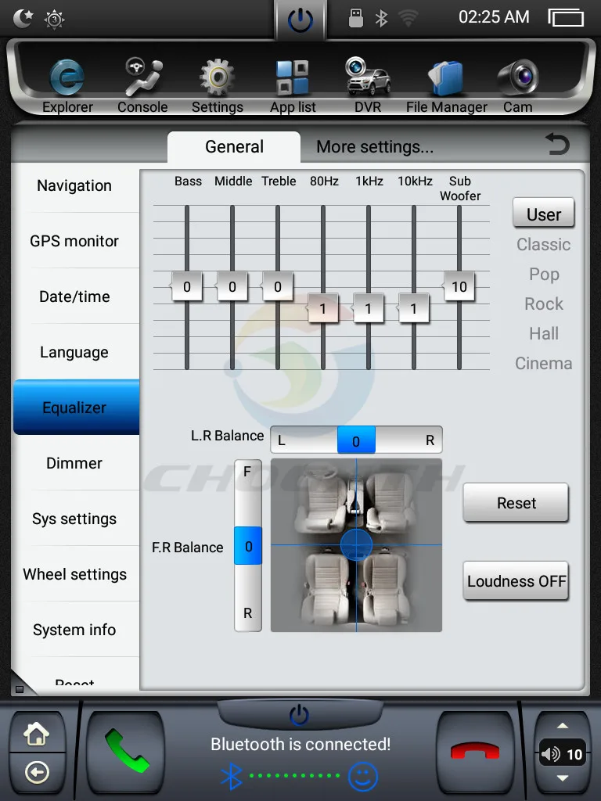Viewport: 601px width, 801px height.
Task: Select GPS monitor in the sidebar
Action: [x=74, y=241]
